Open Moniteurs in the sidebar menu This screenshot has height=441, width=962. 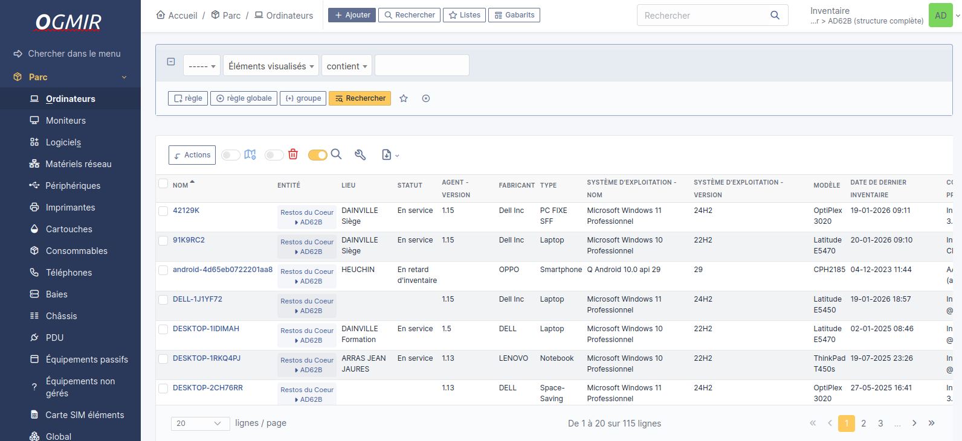(x=66, y=121)
